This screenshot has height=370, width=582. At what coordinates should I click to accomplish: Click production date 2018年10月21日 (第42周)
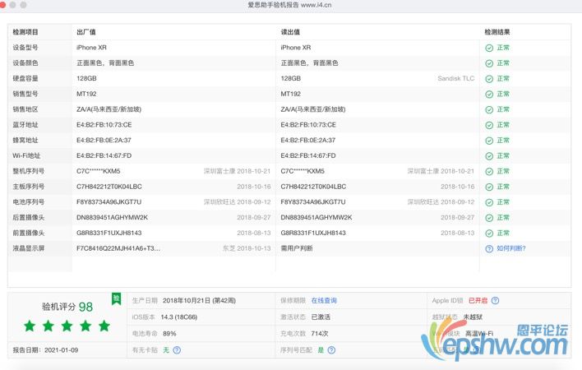(199, 301)
